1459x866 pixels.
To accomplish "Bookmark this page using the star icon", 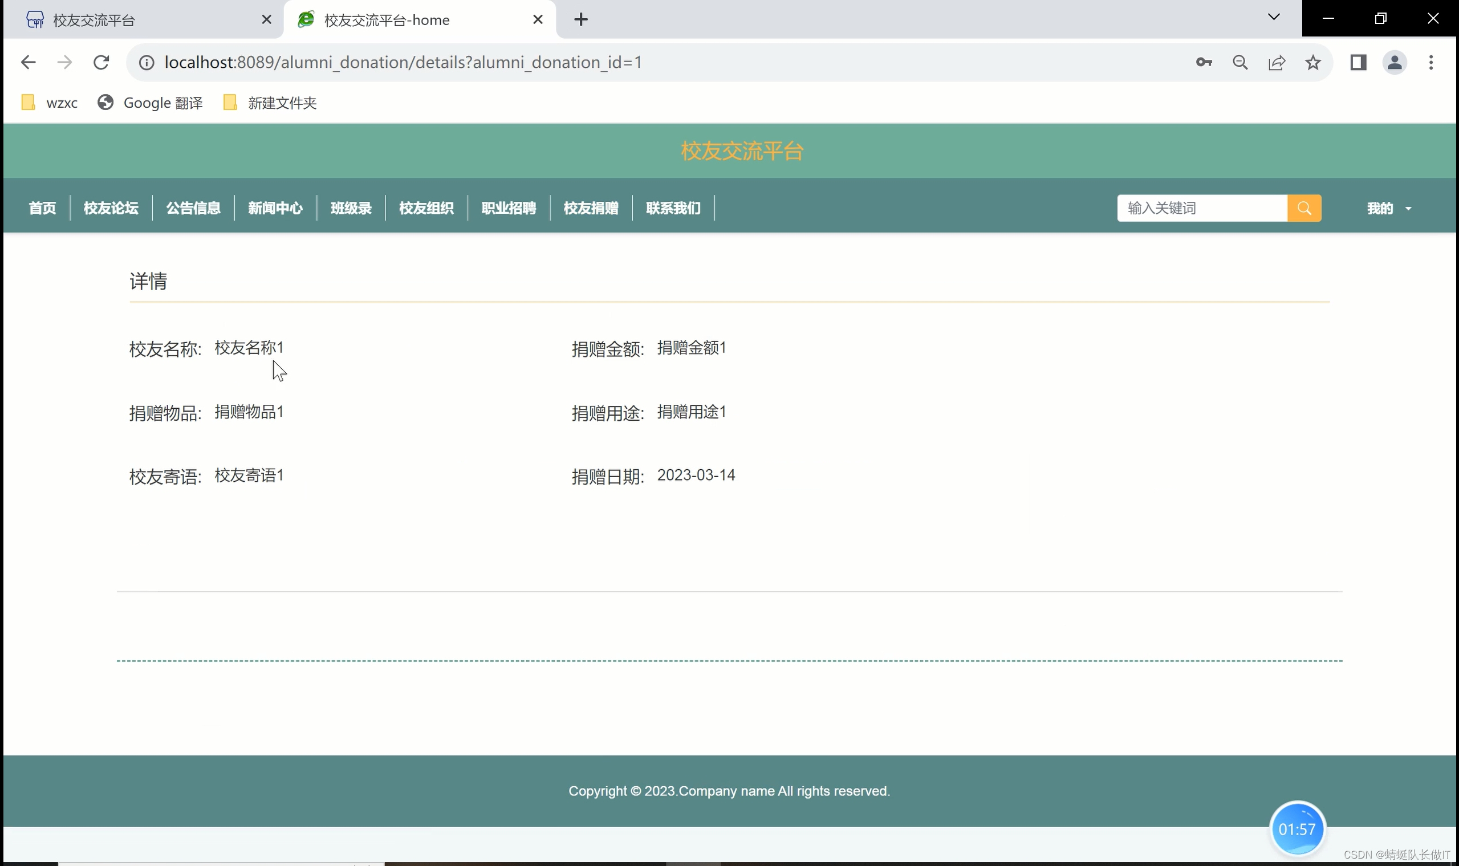I will click(x=1313, y=63).
